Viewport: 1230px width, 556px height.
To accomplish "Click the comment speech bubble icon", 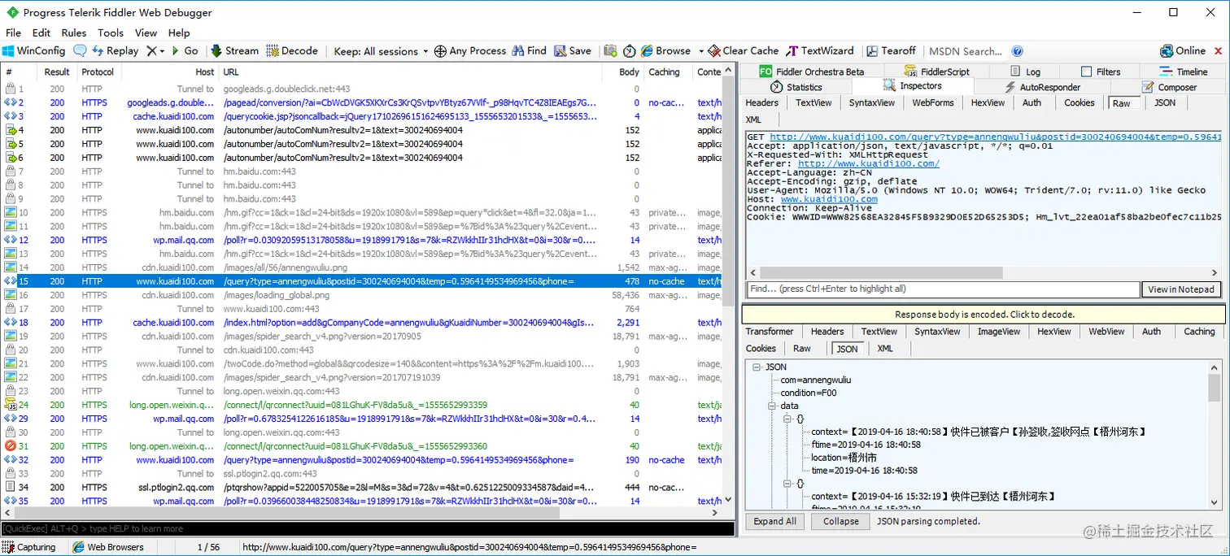I will click(x=80, y=50).
